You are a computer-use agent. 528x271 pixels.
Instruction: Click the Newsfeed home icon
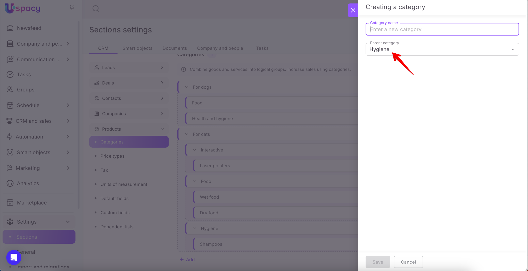(10, 28)
